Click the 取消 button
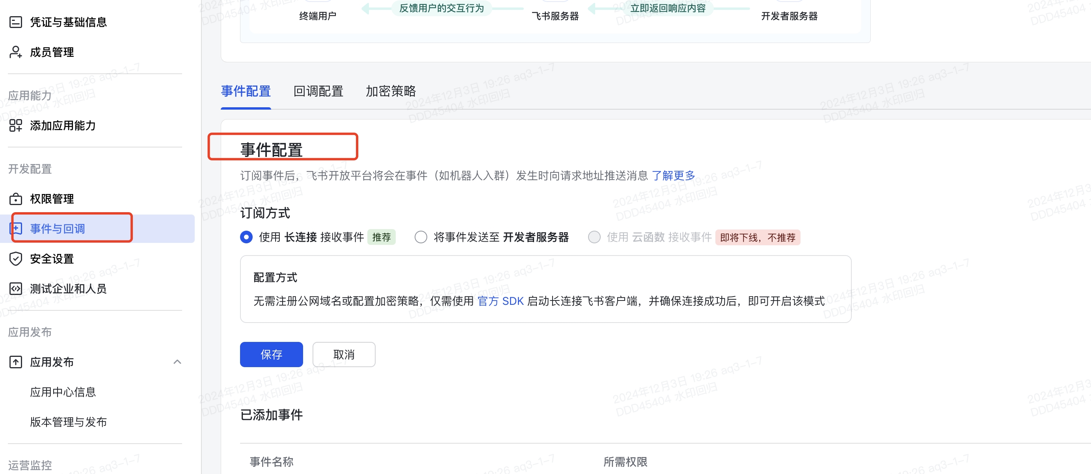The image size is (1091, 474). 344,355
